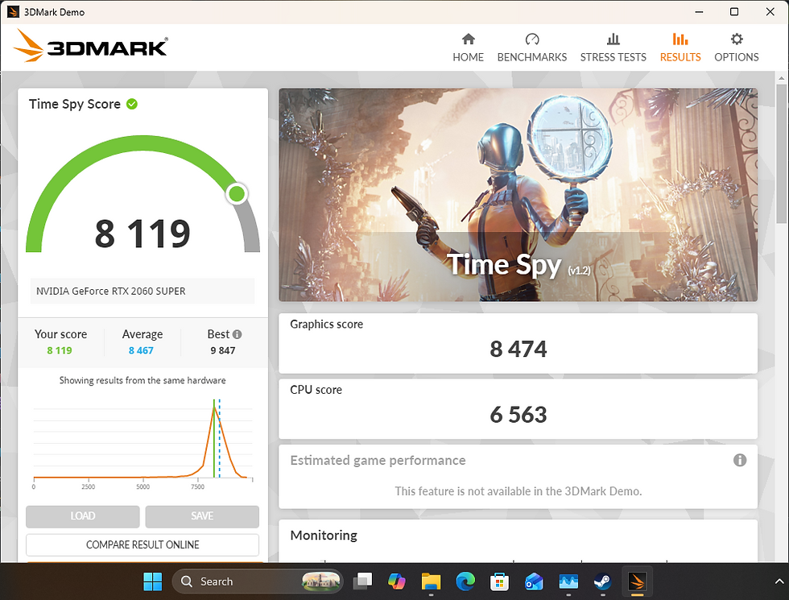Open Outlook from taskbar
Viewport: 789px width, 600px height.
(x=534, y=581)
